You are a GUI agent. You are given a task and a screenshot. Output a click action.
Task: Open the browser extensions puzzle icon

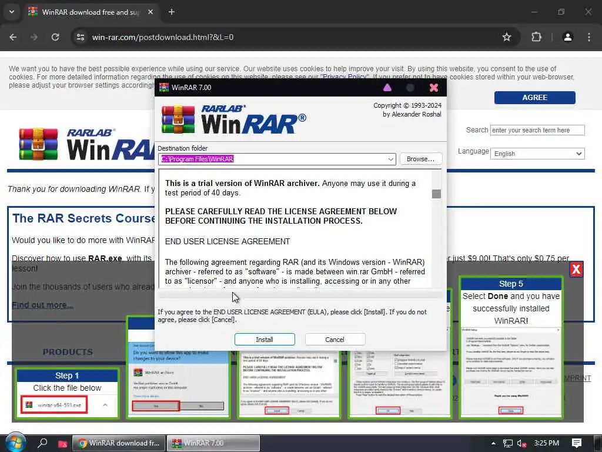coord(536,37)
